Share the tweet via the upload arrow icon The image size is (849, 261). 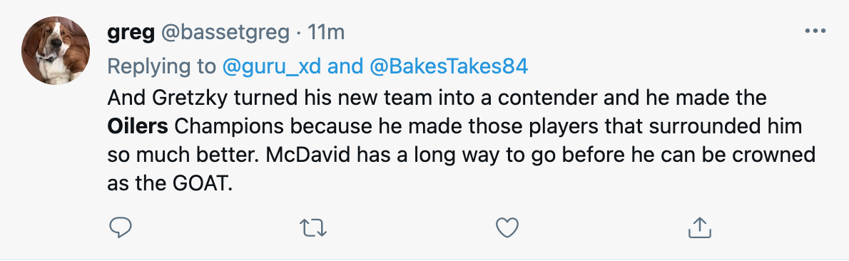[699, 227]
